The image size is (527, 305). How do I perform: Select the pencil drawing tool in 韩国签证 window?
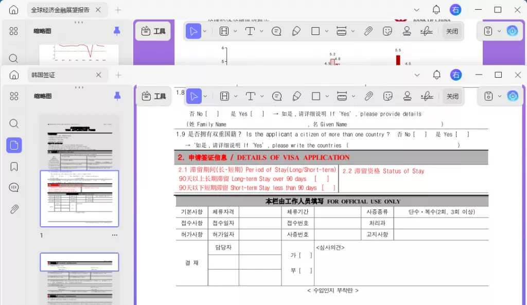tap(296, 96)
